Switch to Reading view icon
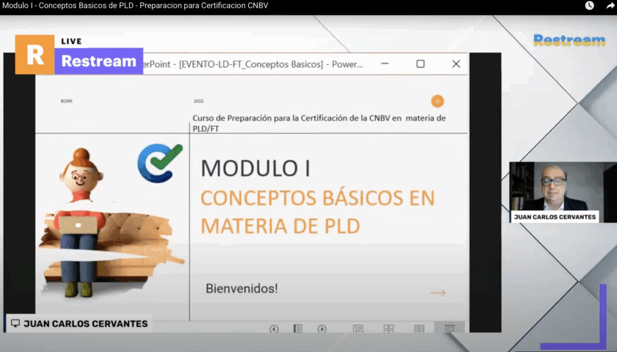 (x=419, y=329)
